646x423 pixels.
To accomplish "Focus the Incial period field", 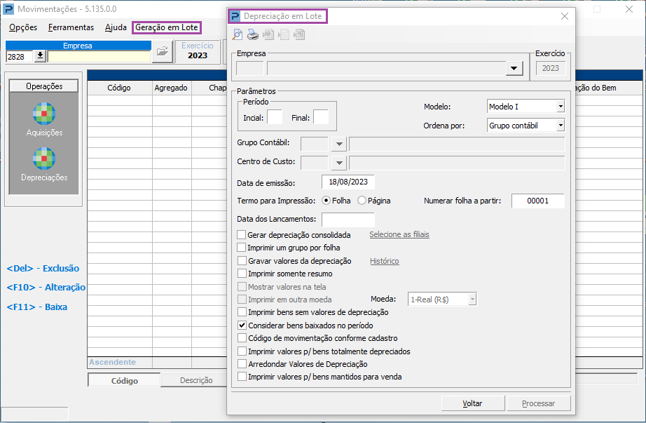I will (275, 118).
